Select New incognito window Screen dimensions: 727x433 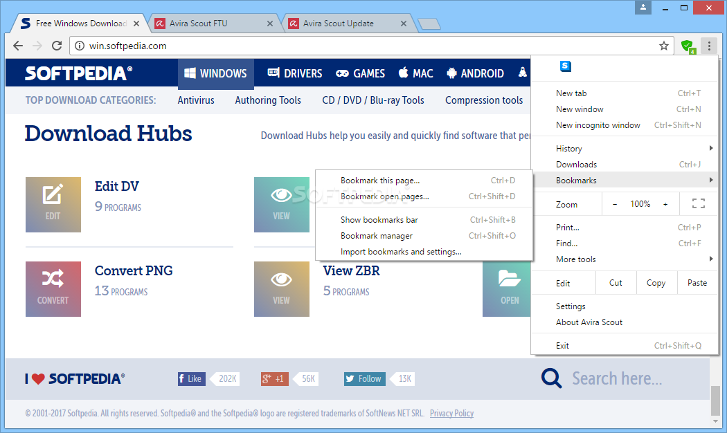625,125
